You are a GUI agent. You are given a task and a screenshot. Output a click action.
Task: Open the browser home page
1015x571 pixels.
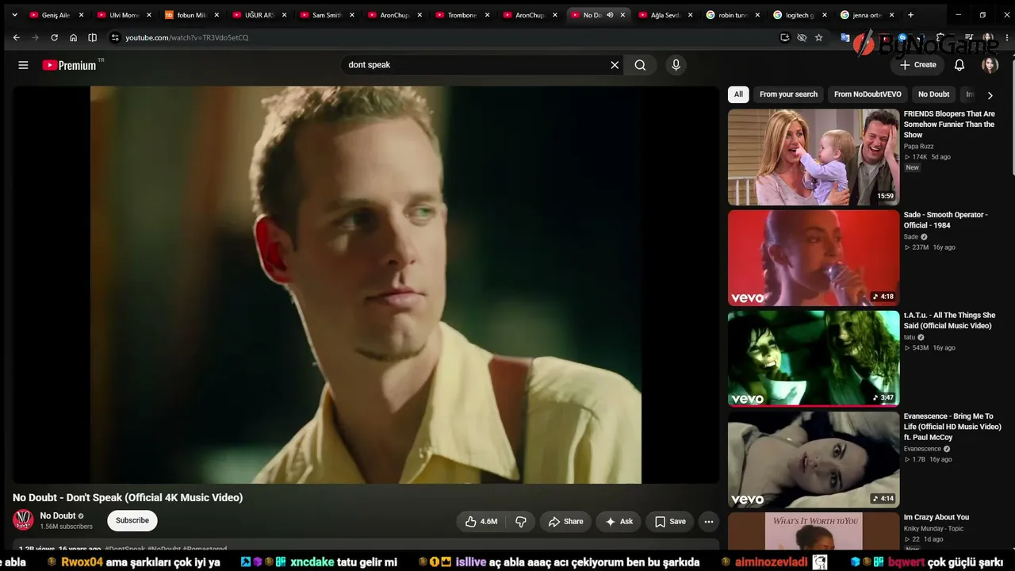click(73, 37)
